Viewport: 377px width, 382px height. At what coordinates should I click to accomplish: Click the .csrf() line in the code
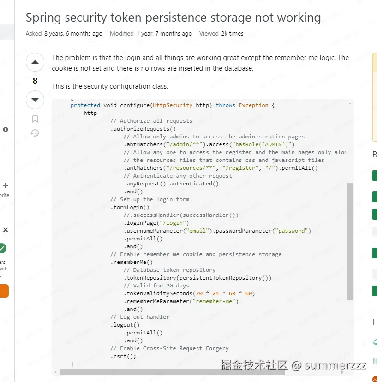[x=123, y=356]
